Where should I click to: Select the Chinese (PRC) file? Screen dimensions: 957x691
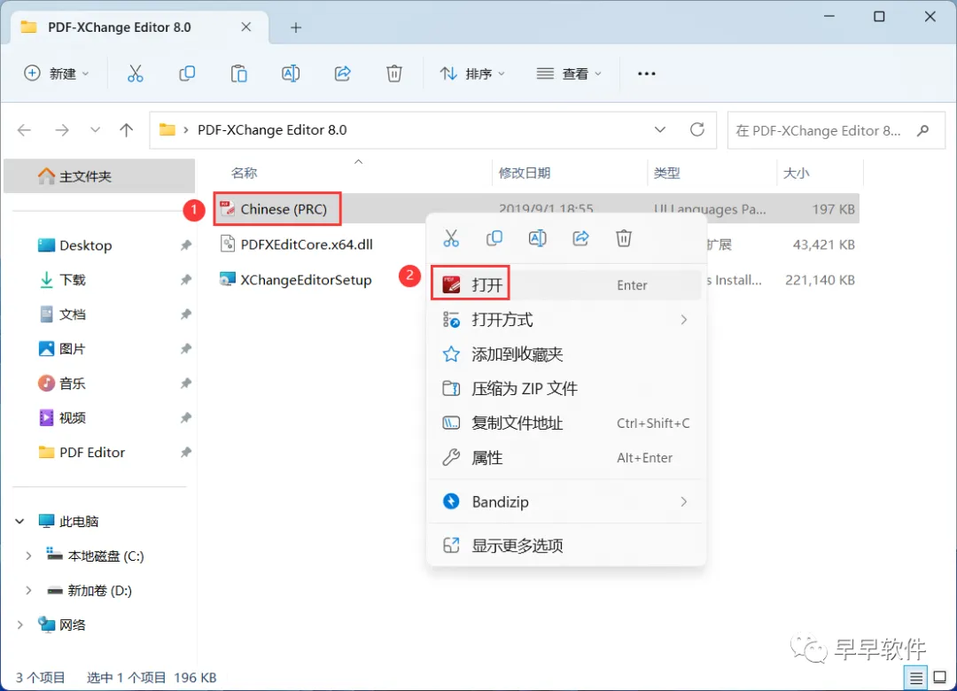284,209
